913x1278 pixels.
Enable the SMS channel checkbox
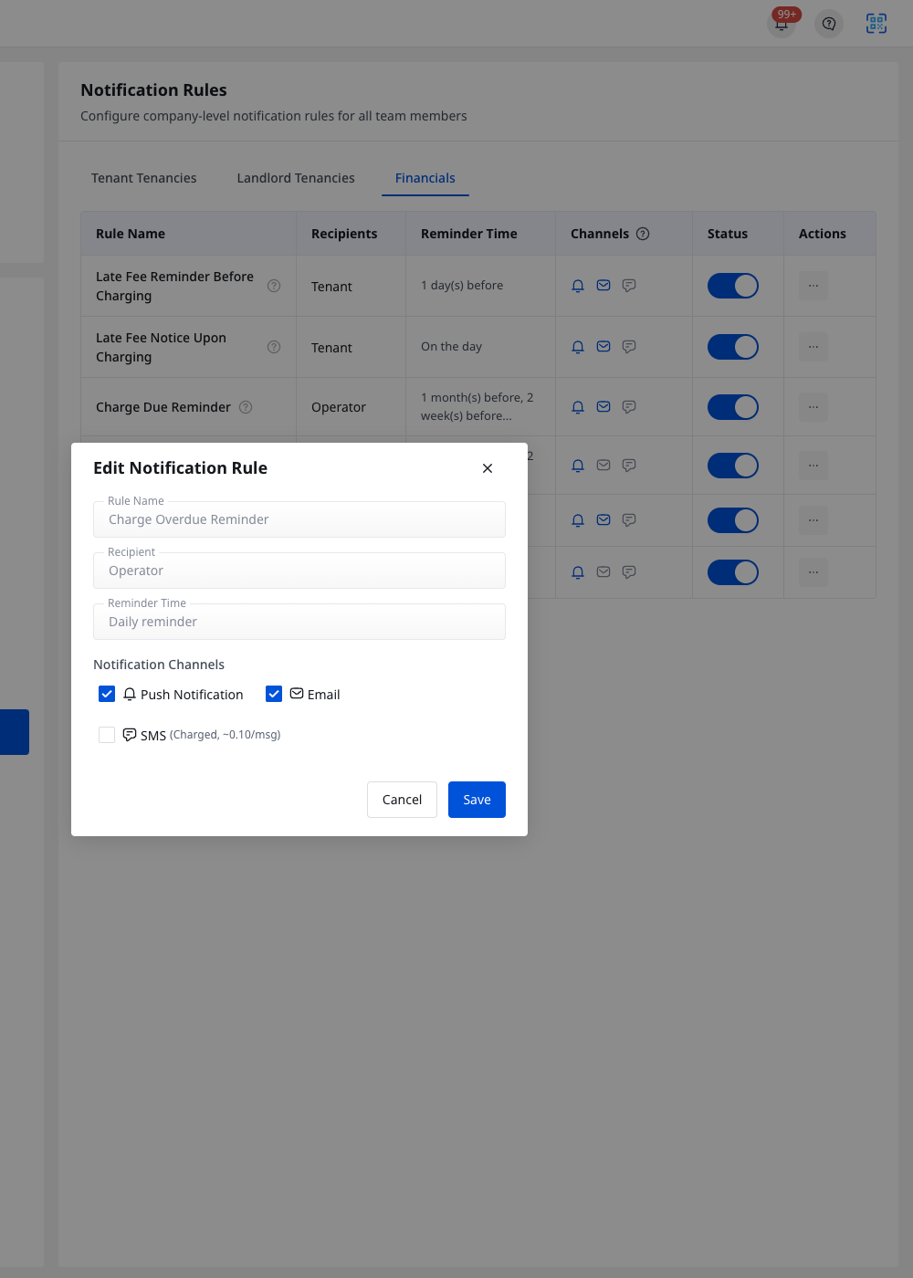click(x=107, y=735)
